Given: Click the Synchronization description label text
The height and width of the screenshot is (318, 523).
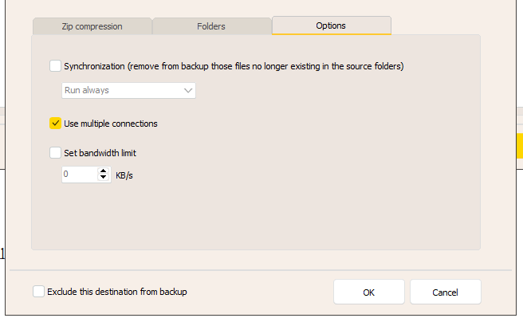Looking at the screenshot, I should pyautogui.click(x=234, y=66).
